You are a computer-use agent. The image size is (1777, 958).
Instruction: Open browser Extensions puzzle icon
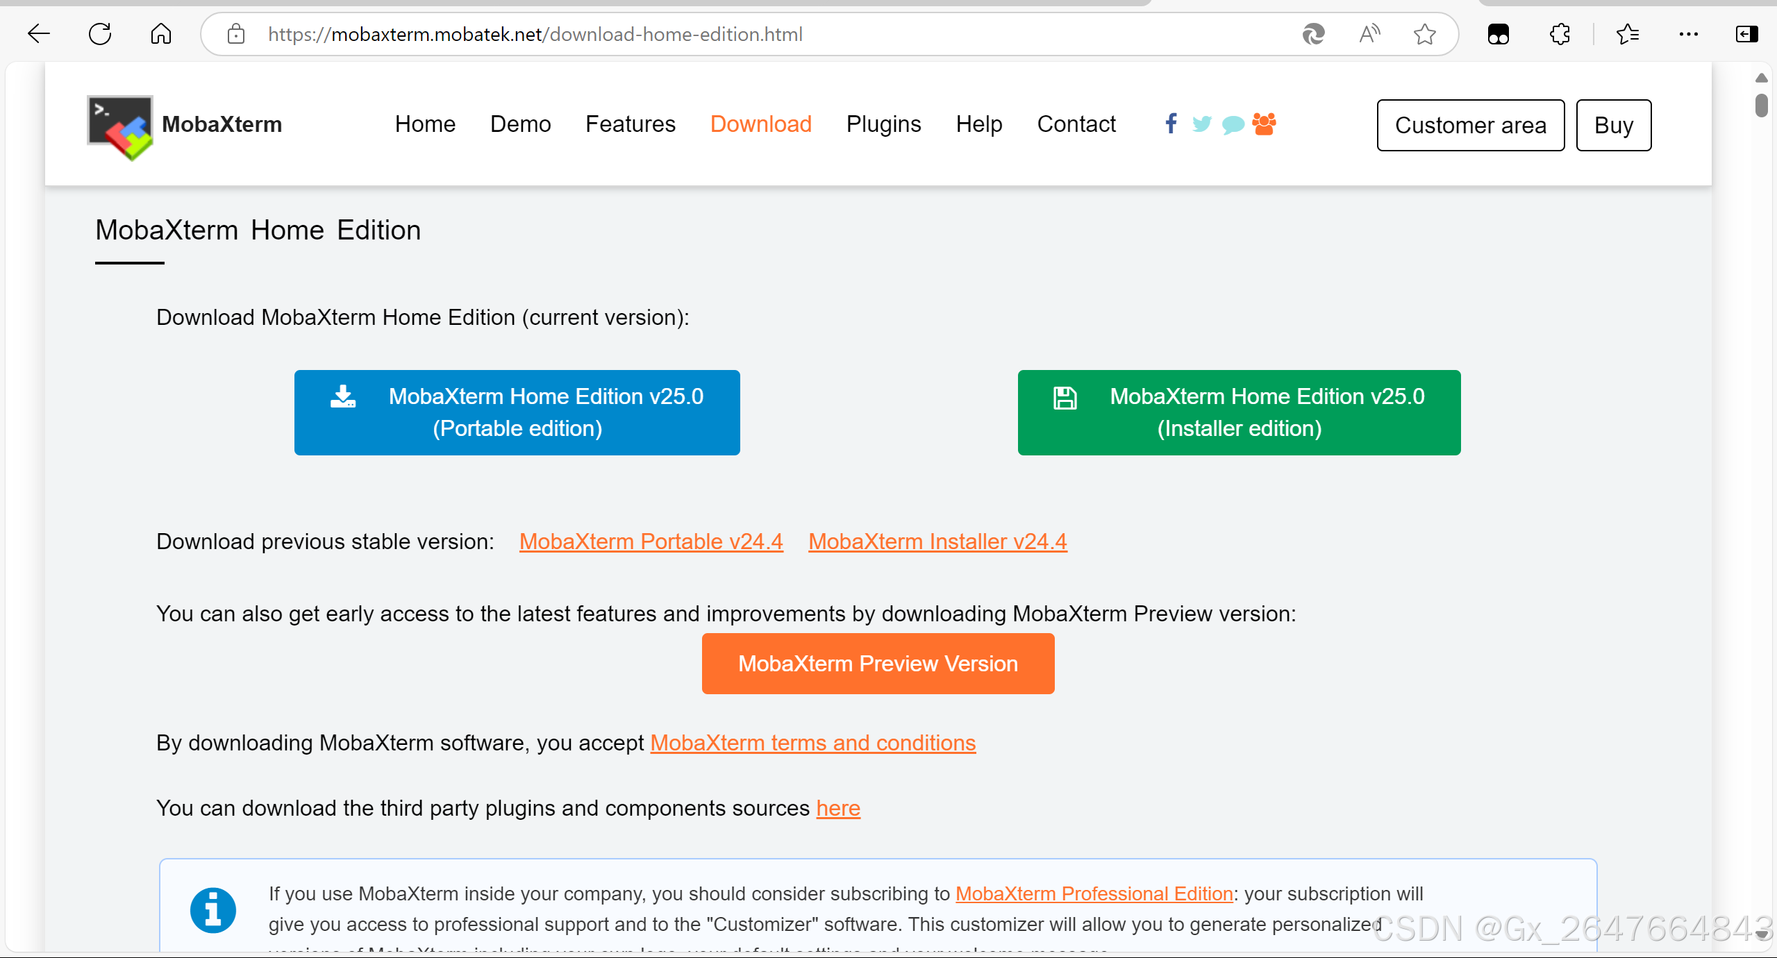(1560, 34)
